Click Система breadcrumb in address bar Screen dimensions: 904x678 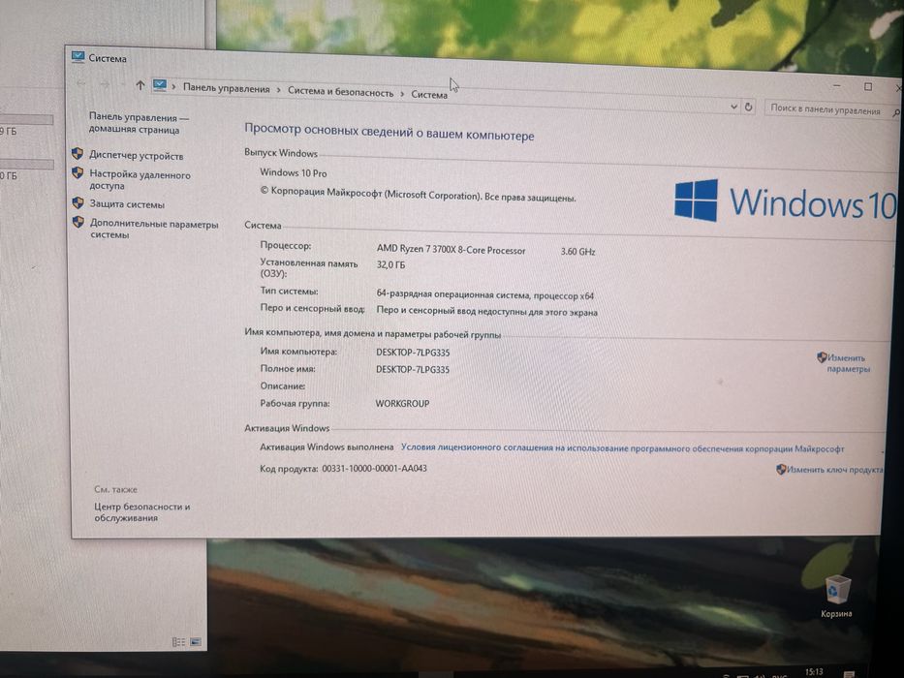(x=429, y=94)
